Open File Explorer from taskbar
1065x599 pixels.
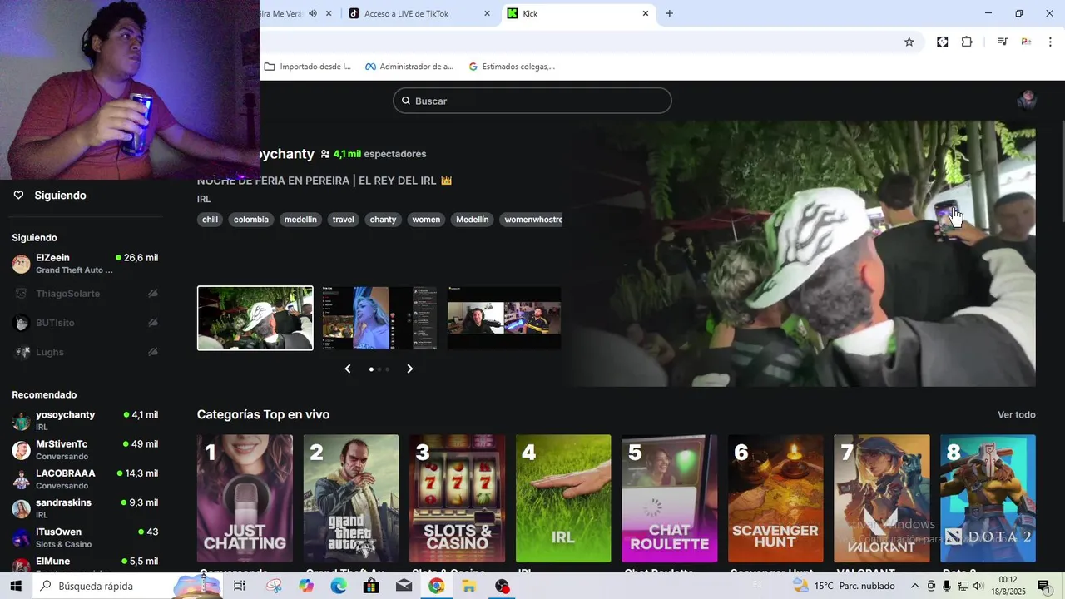[x=469, y=586]
